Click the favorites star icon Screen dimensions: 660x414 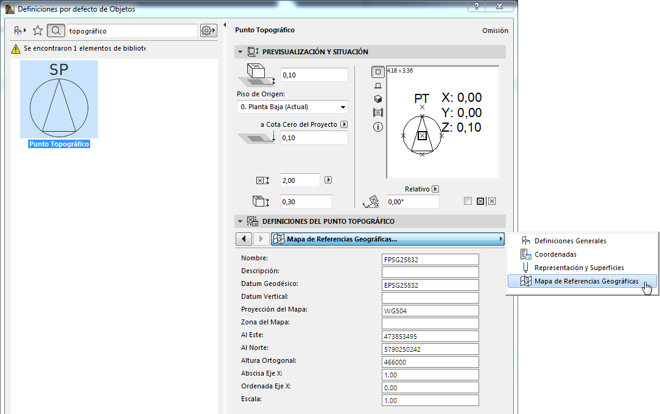coord(38,30)
